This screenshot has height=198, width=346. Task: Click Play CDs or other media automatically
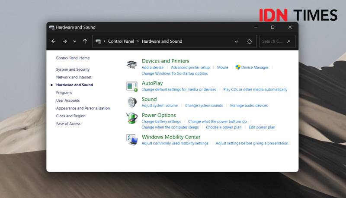(255, 90)
